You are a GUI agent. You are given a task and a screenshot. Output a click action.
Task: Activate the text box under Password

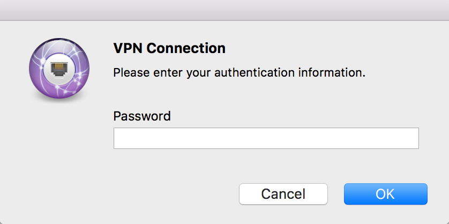(266, 138)
